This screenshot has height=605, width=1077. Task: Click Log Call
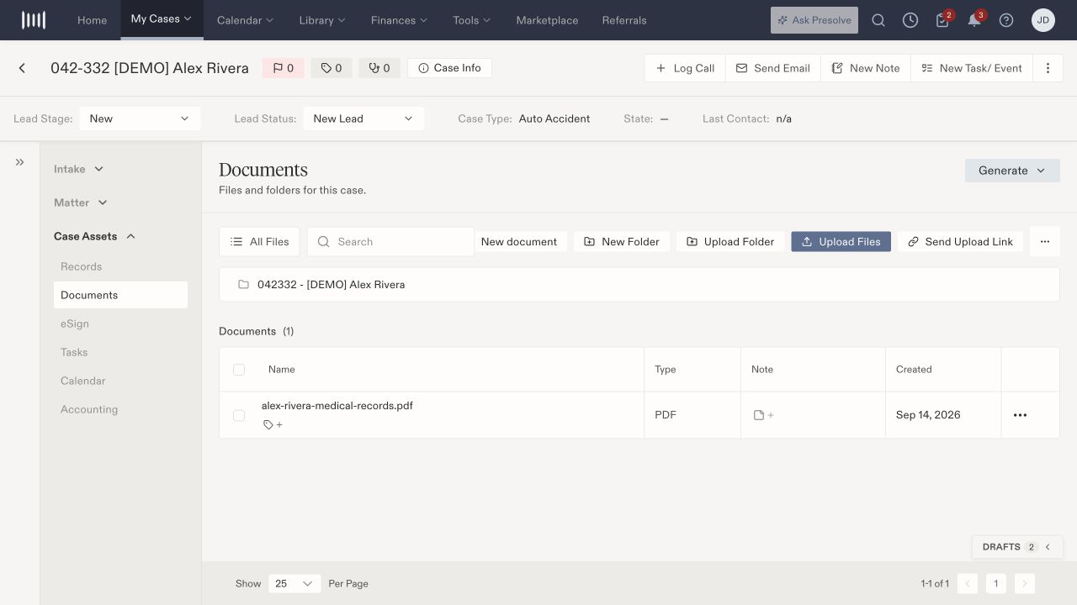(685, 68)
